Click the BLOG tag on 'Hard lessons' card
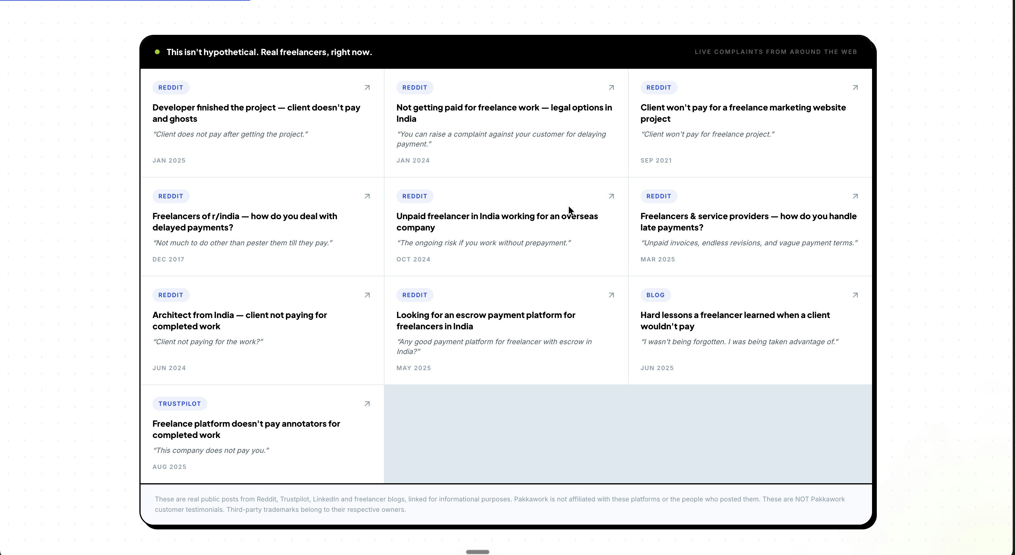The height and width of the screenshot is (555, 1015). point(655,295)
